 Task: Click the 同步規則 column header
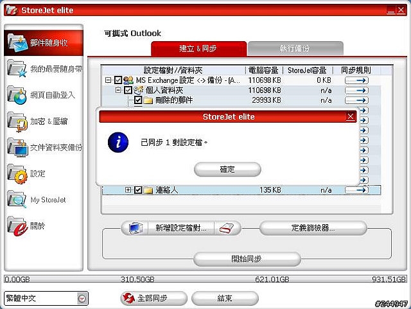pyautogui.click(x=356, y=70)
